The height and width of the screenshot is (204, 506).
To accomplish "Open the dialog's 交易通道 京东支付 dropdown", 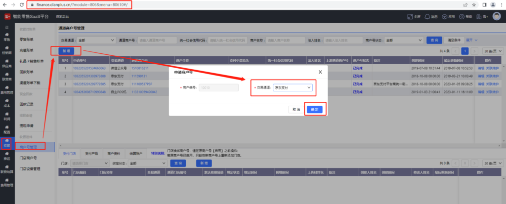I will [293, 87].
